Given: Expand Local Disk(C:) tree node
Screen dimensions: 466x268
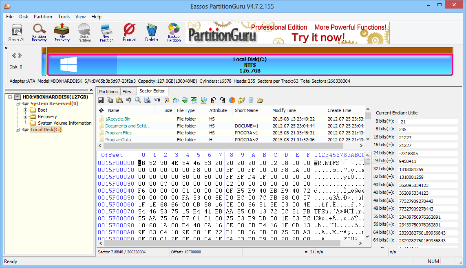Looking at the screenshot, I should pyautogui.click(x=18, y=130).
